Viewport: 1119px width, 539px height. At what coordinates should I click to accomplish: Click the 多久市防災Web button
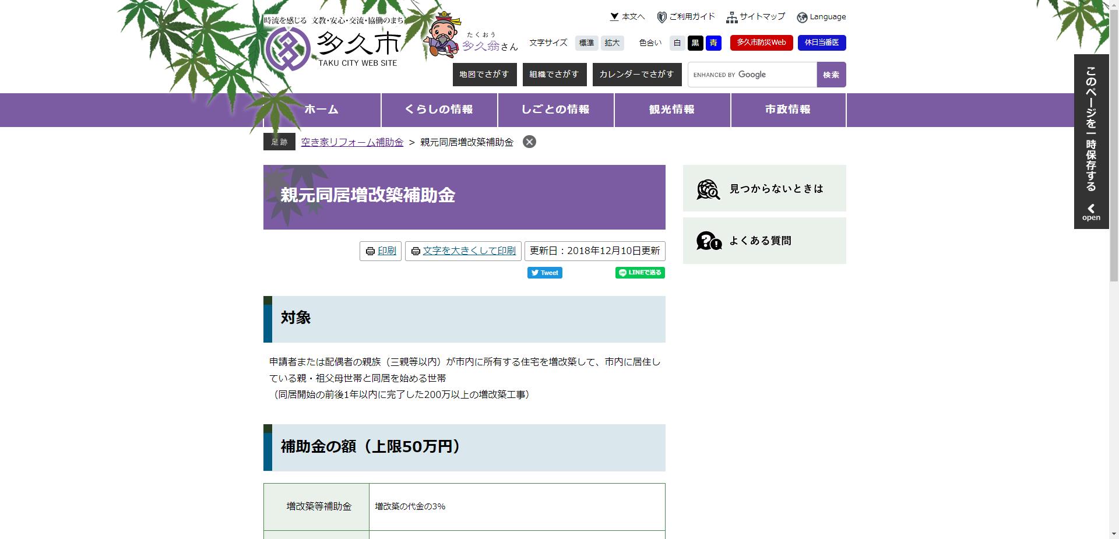[762, 43]
